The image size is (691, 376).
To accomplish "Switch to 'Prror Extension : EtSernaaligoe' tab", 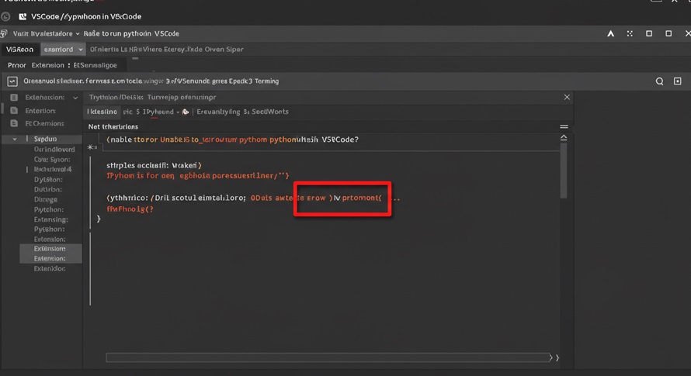I will (62, 65).
